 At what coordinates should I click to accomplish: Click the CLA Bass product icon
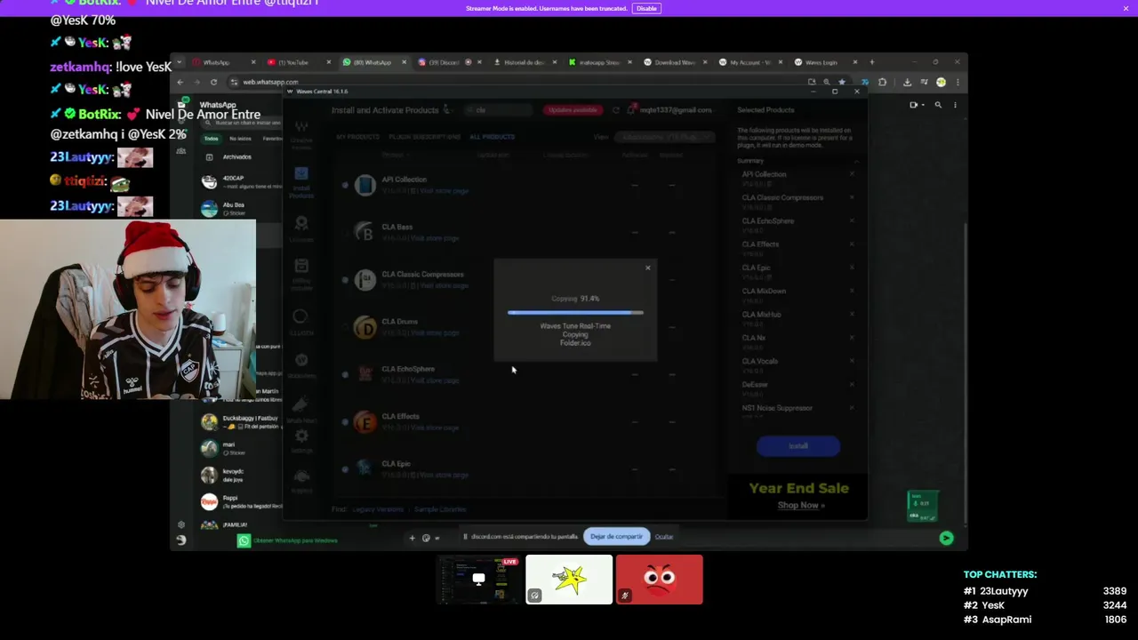point(365,232)
